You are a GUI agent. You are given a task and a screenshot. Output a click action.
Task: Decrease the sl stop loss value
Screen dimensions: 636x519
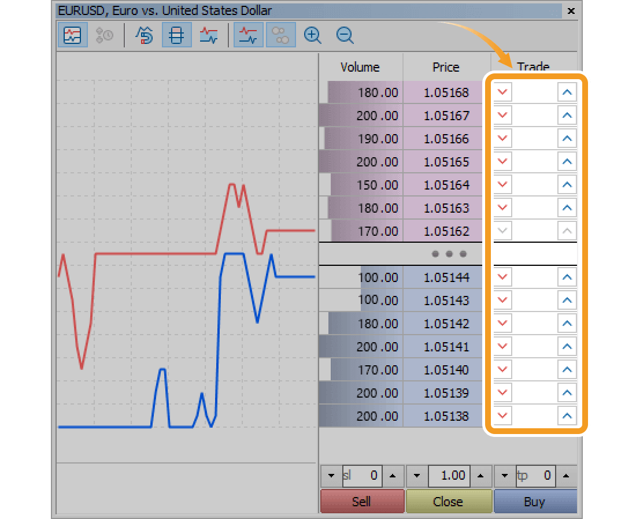pyautogui.click(x=331, y=476)
